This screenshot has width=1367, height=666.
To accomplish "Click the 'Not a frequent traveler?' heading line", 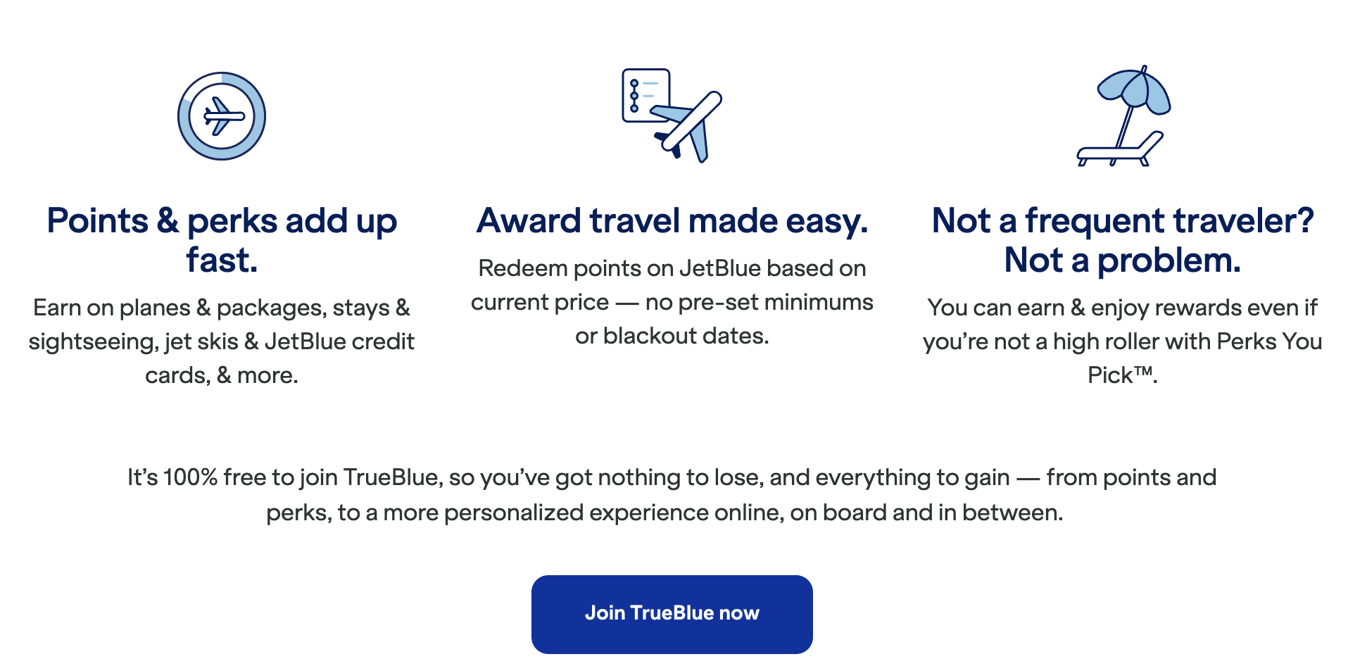I will (x=1122, y=220).
